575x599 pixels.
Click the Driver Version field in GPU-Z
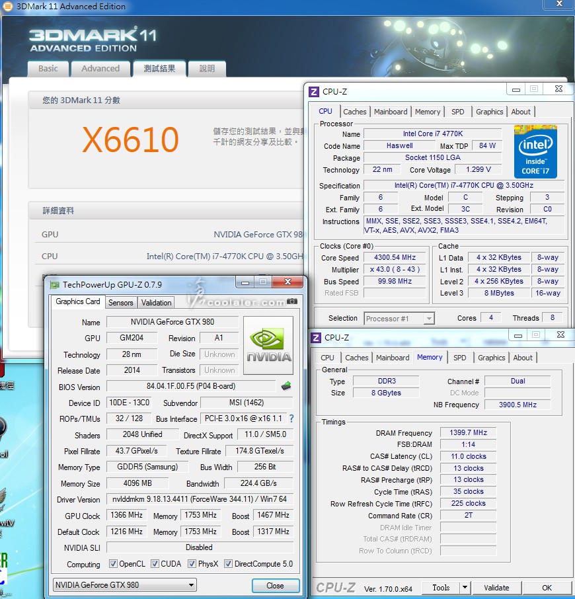click(x=200, y=499)
